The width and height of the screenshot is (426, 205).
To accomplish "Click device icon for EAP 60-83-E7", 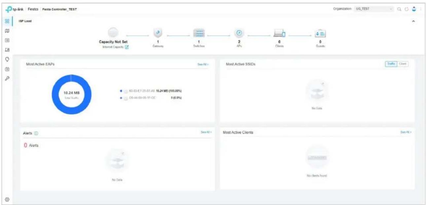I will (125, 91).
